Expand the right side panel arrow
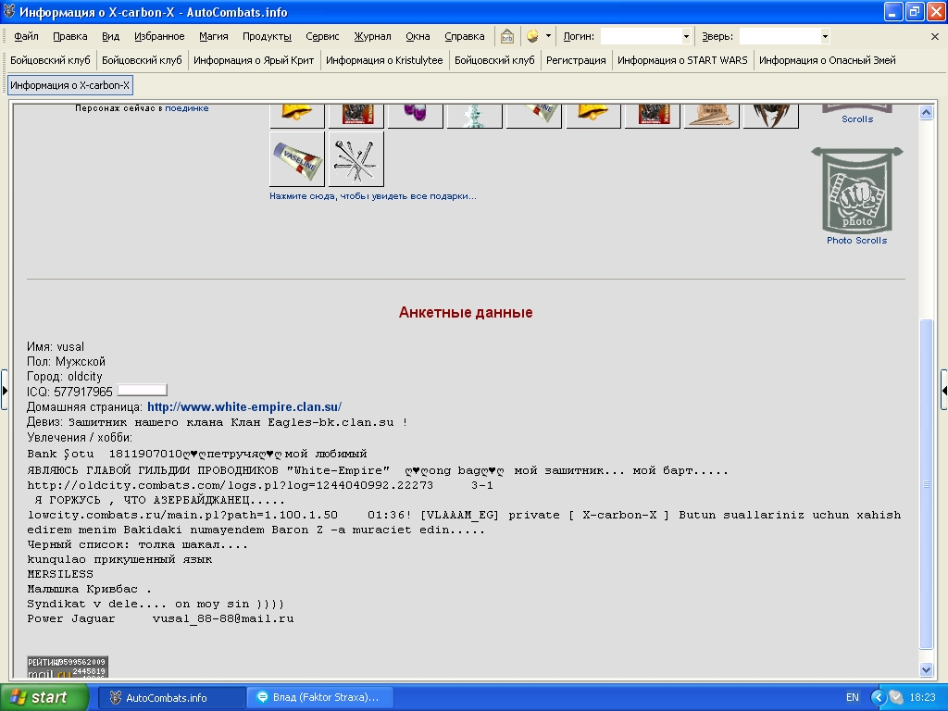The width and height of the screenshot is (948, 711). pos(943,391)
